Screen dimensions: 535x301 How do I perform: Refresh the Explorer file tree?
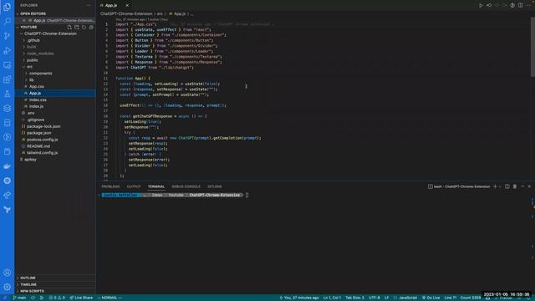84,27
